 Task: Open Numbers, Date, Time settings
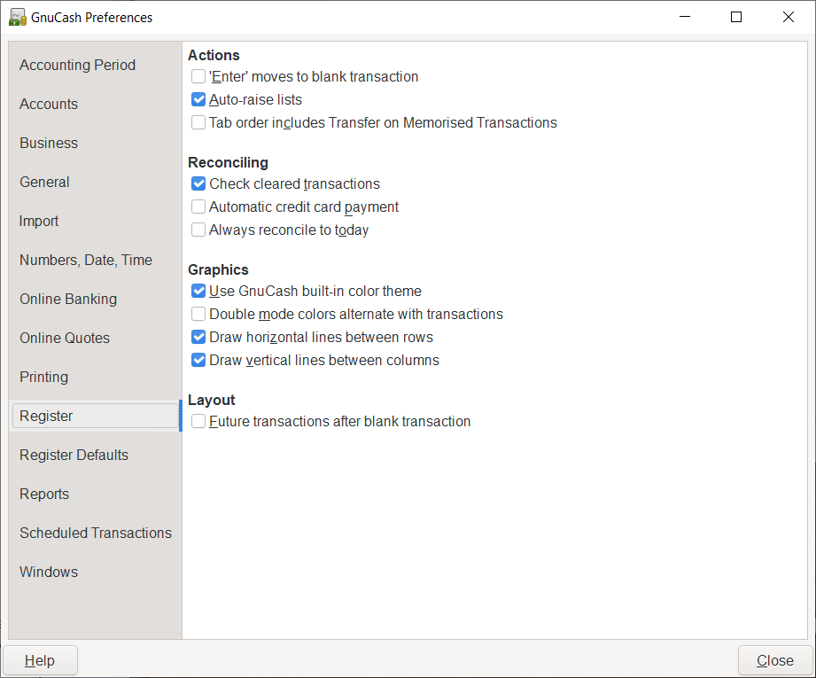(86, 260)
